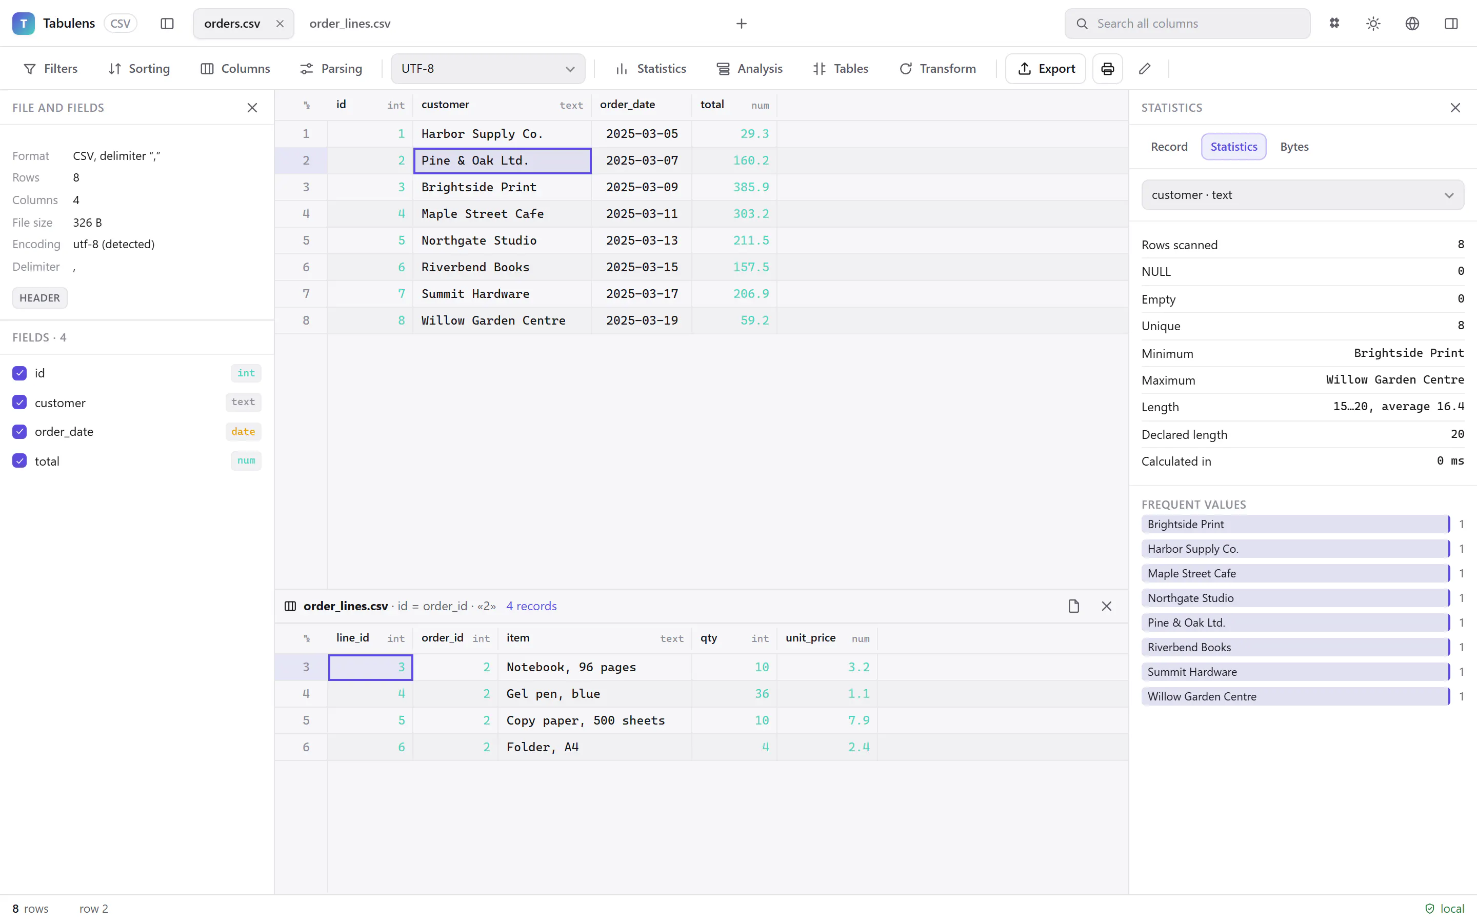Click the Export button
Screen dimensions: 1477x923
(1046, 68)
